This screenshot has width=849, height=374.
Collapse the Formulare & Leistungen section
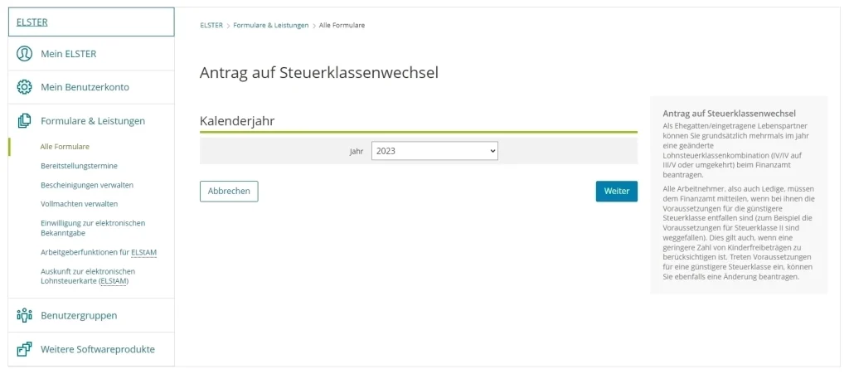(91, 121)
